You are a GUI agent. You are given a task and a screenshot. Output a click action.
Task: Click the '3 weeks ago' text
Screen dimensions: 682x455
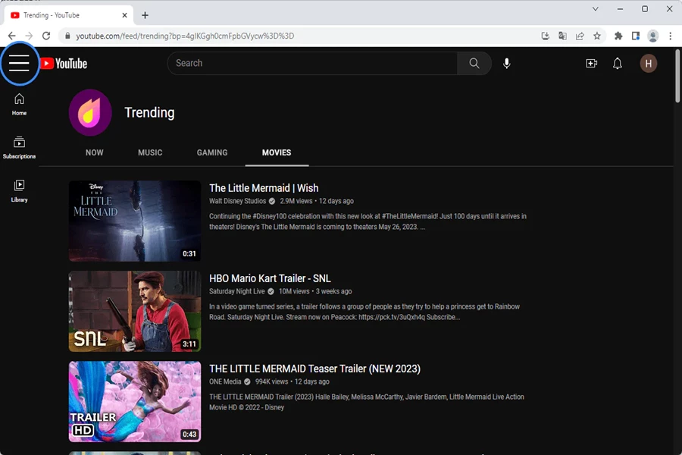(x=333, y=291)
